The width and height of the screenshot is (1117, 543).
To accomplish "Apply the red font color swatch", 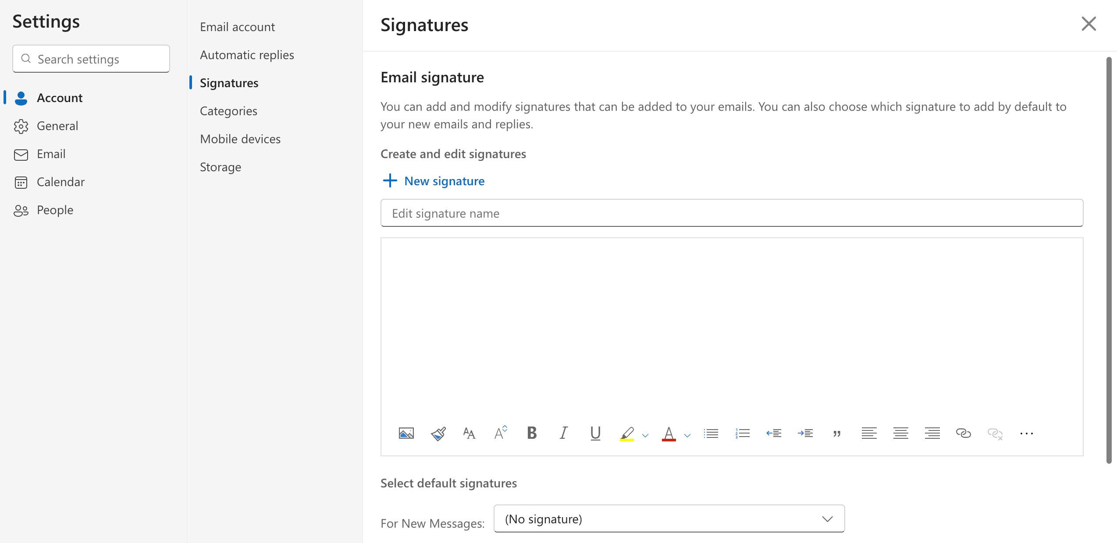I will (669, 434).
